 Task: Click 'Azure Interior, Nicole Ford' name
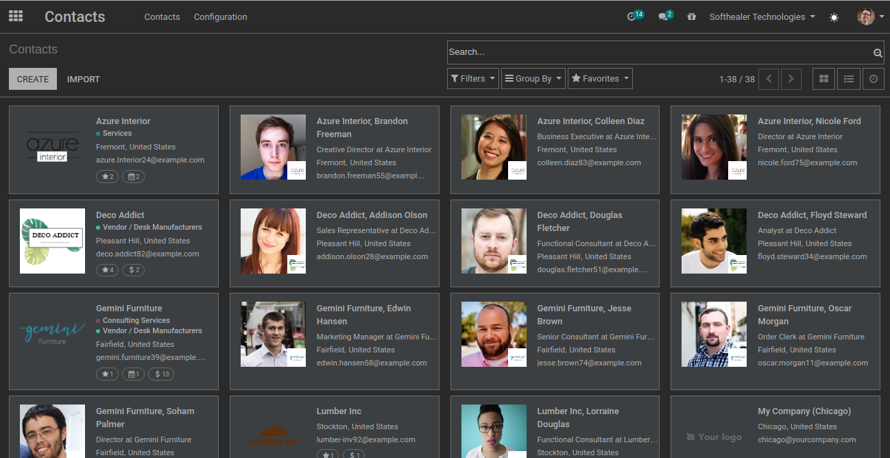pyautogui.click(x=809, y=121)
